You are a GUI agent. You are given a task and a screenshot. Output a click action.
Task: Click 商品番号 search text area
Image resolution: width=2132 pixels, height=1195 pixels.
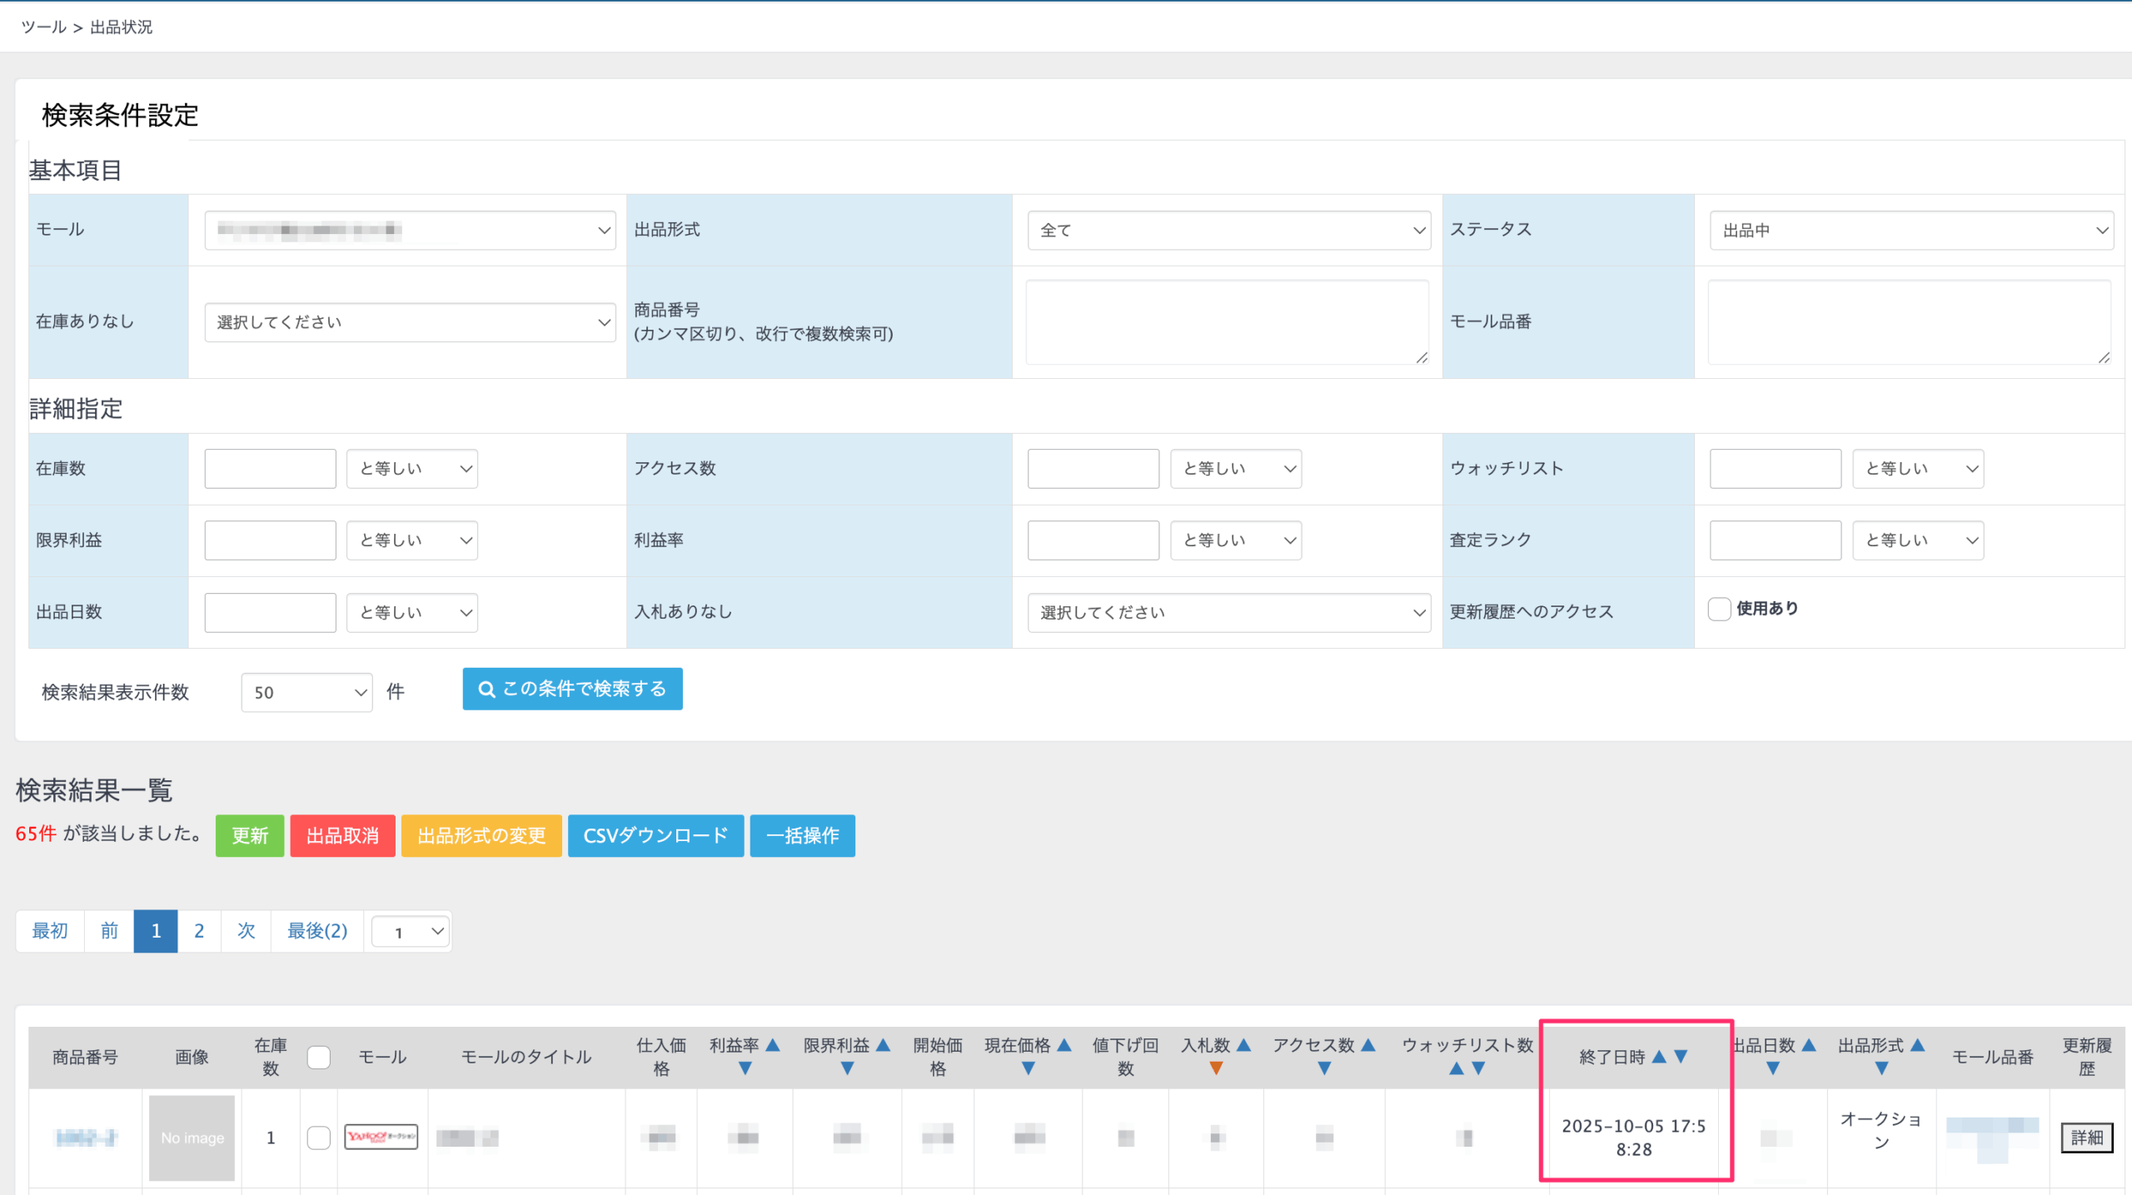coord(1227,322)
